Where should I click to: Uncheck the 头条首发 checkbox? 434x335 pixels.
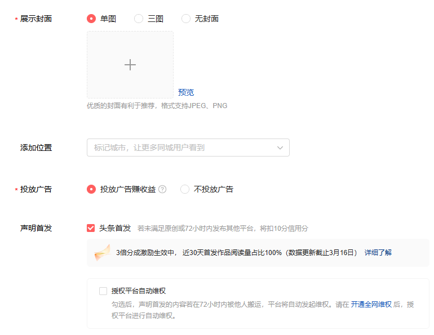click(91, 228)
